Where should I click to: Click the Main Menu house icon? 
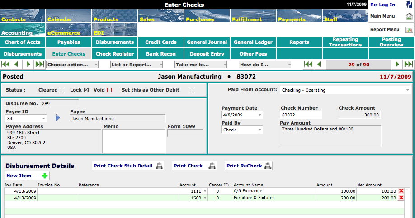[409, 16]
